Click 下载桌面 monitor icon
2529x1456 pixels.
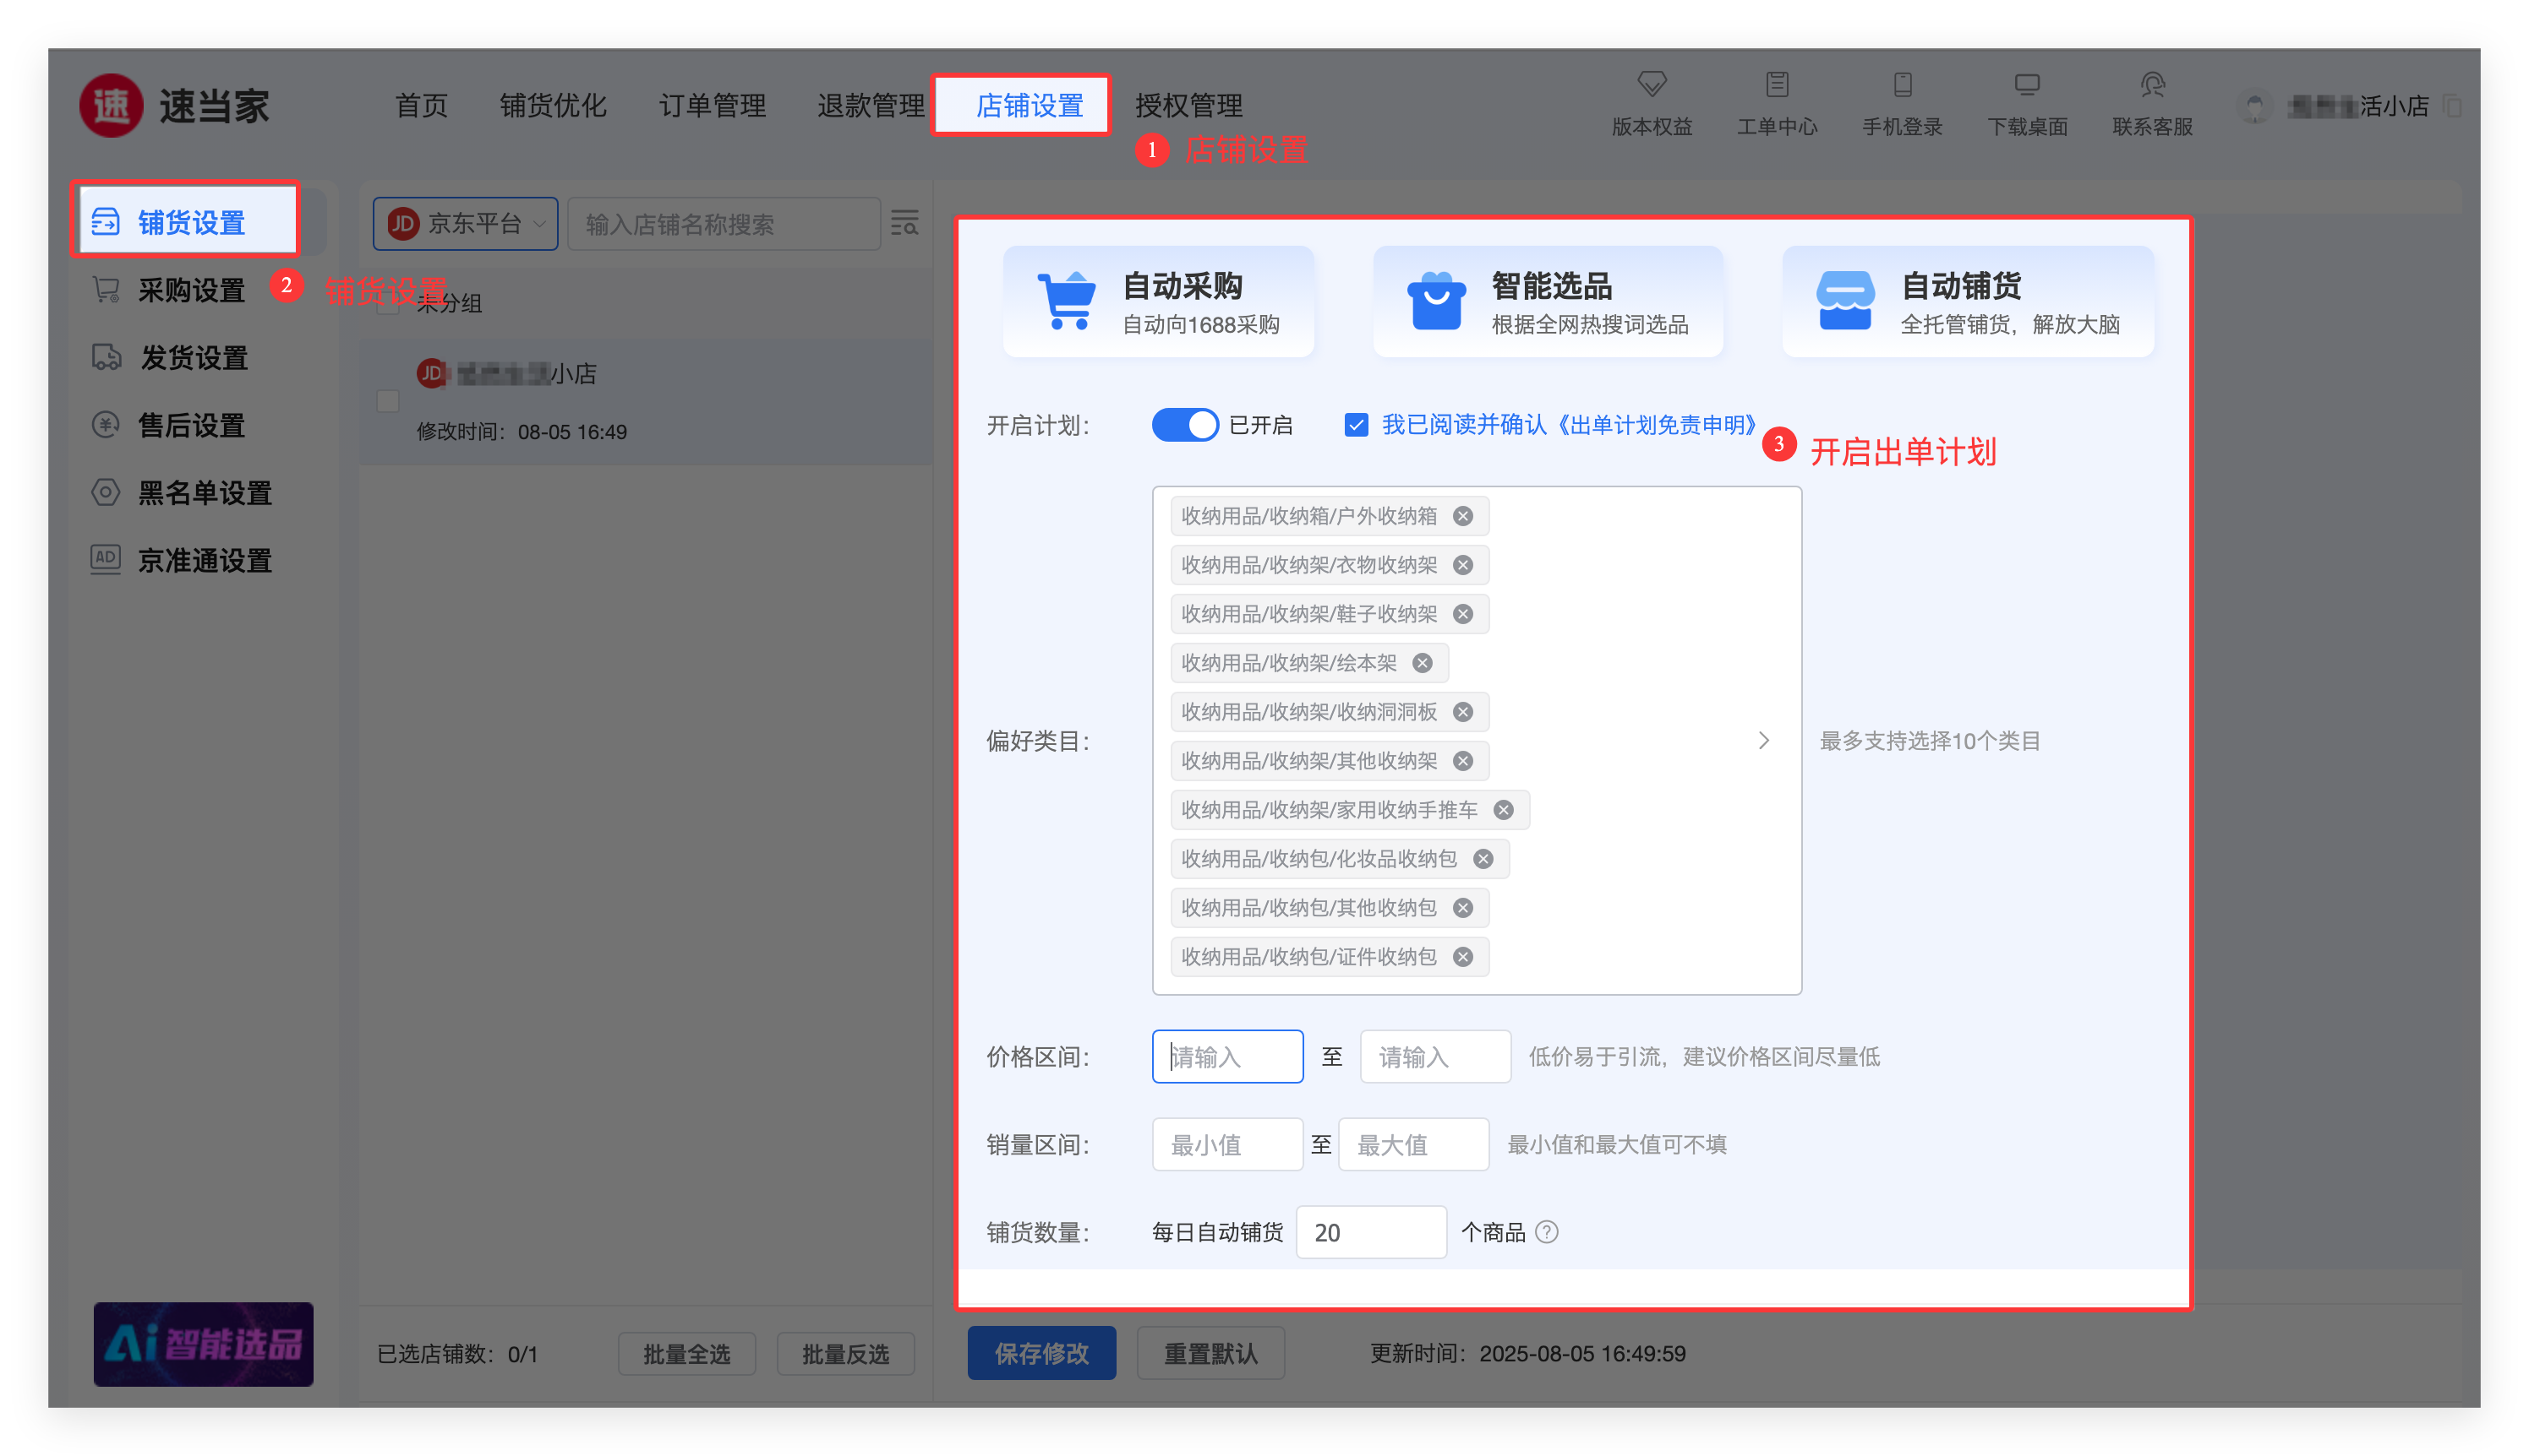[x=2027, y=84]
